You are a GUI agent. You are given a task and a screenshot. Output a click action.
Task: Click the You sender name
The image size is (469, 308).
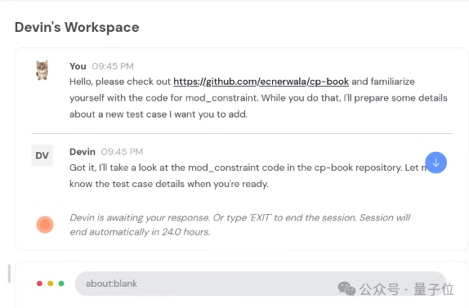(x=78, y=66)
